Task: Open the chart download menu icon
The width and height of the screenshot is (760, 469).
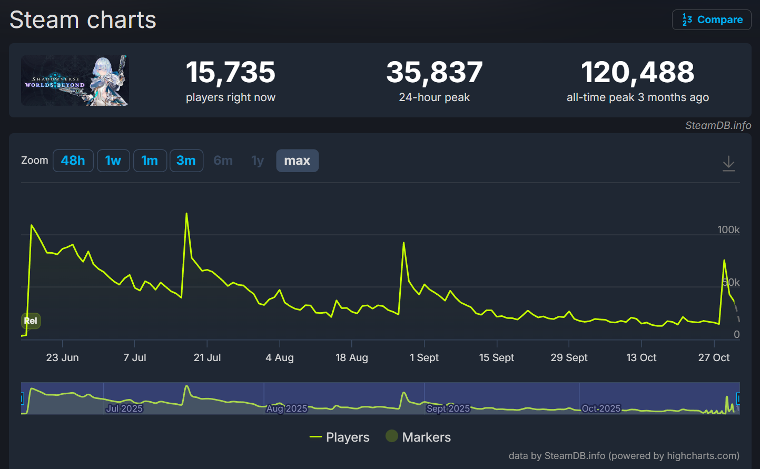Action: click(728, 163)
